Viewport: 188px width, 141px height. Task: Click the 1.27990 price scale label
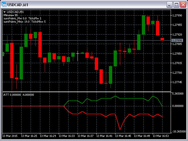coord(178,15)
